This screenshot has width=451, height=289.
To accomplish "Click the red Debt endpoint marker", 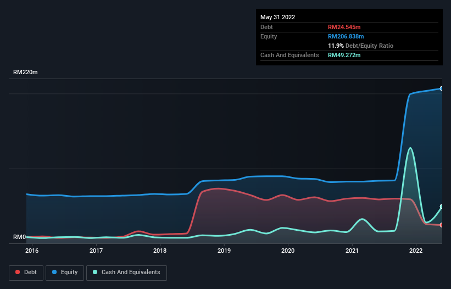I will coord(442,225).
